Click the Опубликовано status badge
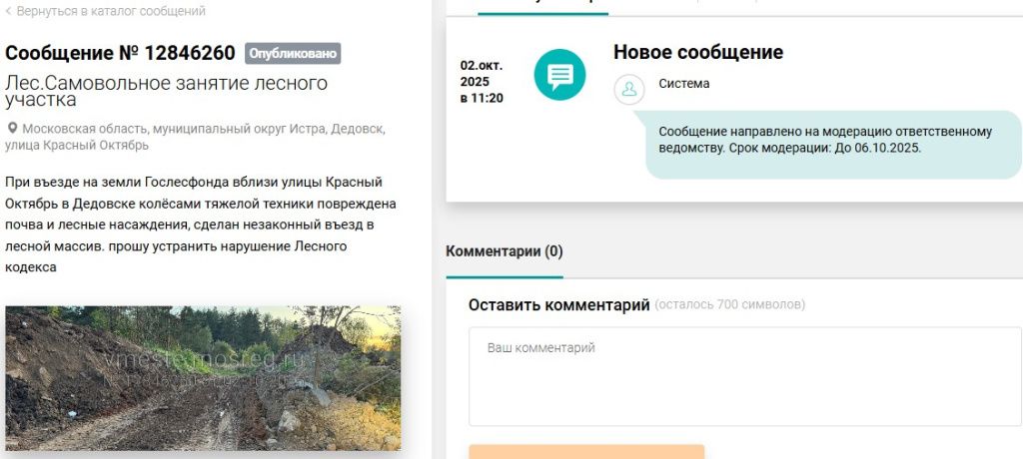 pos(293,53)
